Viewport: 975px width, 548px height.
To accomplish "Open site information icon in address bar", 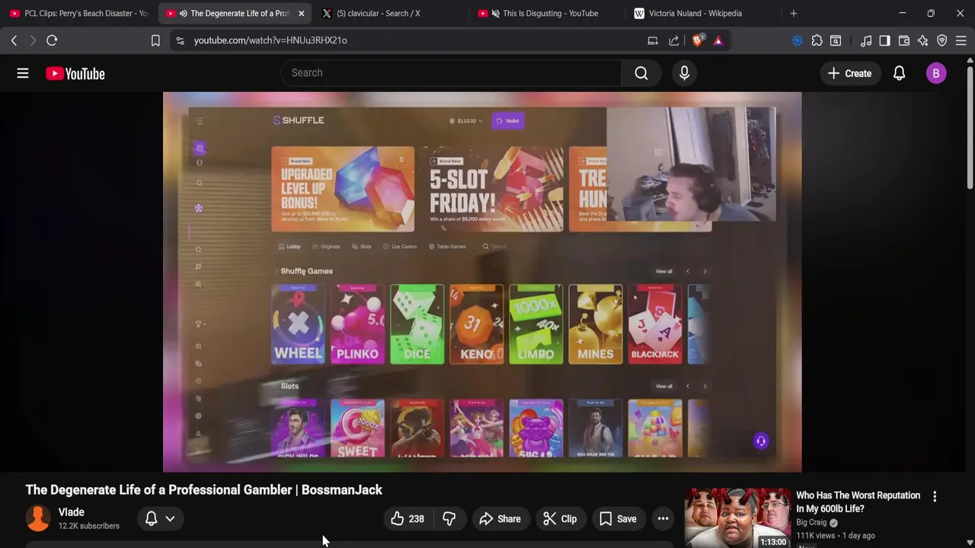I will (180, 40).
